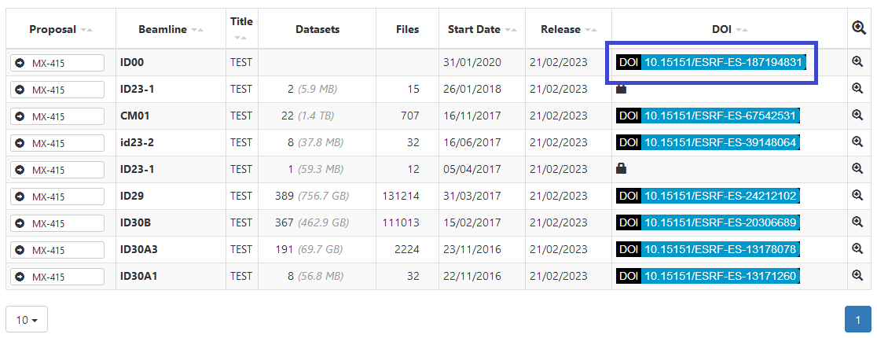Open DOI 10.15151/ESRF-ES-24212102 link
This screenshot has height=338, width=877.
pos(720,196)
